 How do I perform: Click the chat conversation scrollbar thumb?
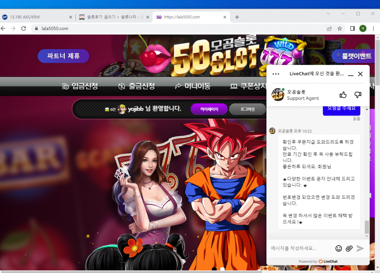pyautogui.click(x=367, y=227)
